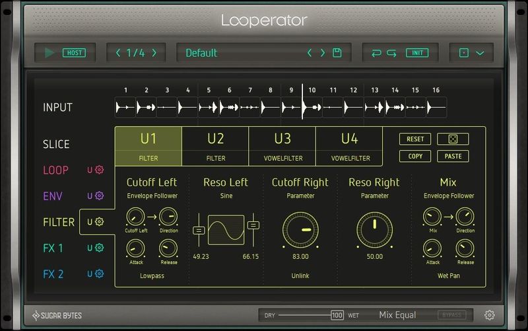Open FX 2 row gear settings
The width and height of the screenshot is (528, 331).
[x=100, y=274]
